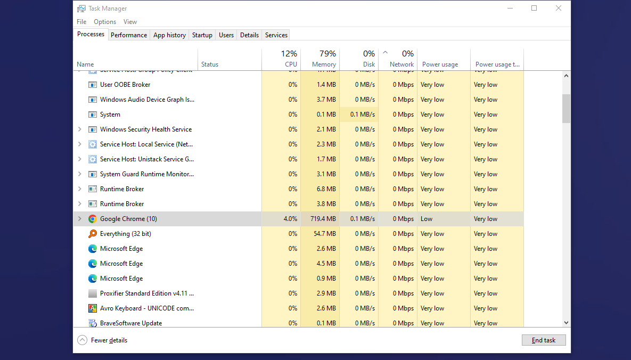
Task: Expand the Service Host: Local Service entry
Action: click(80, 144)
